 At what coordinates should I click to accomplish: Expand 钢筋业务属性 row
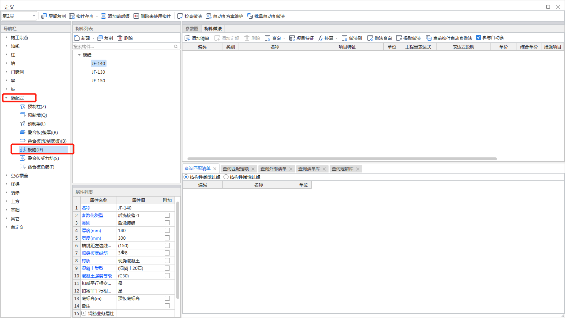click(83, 313)
